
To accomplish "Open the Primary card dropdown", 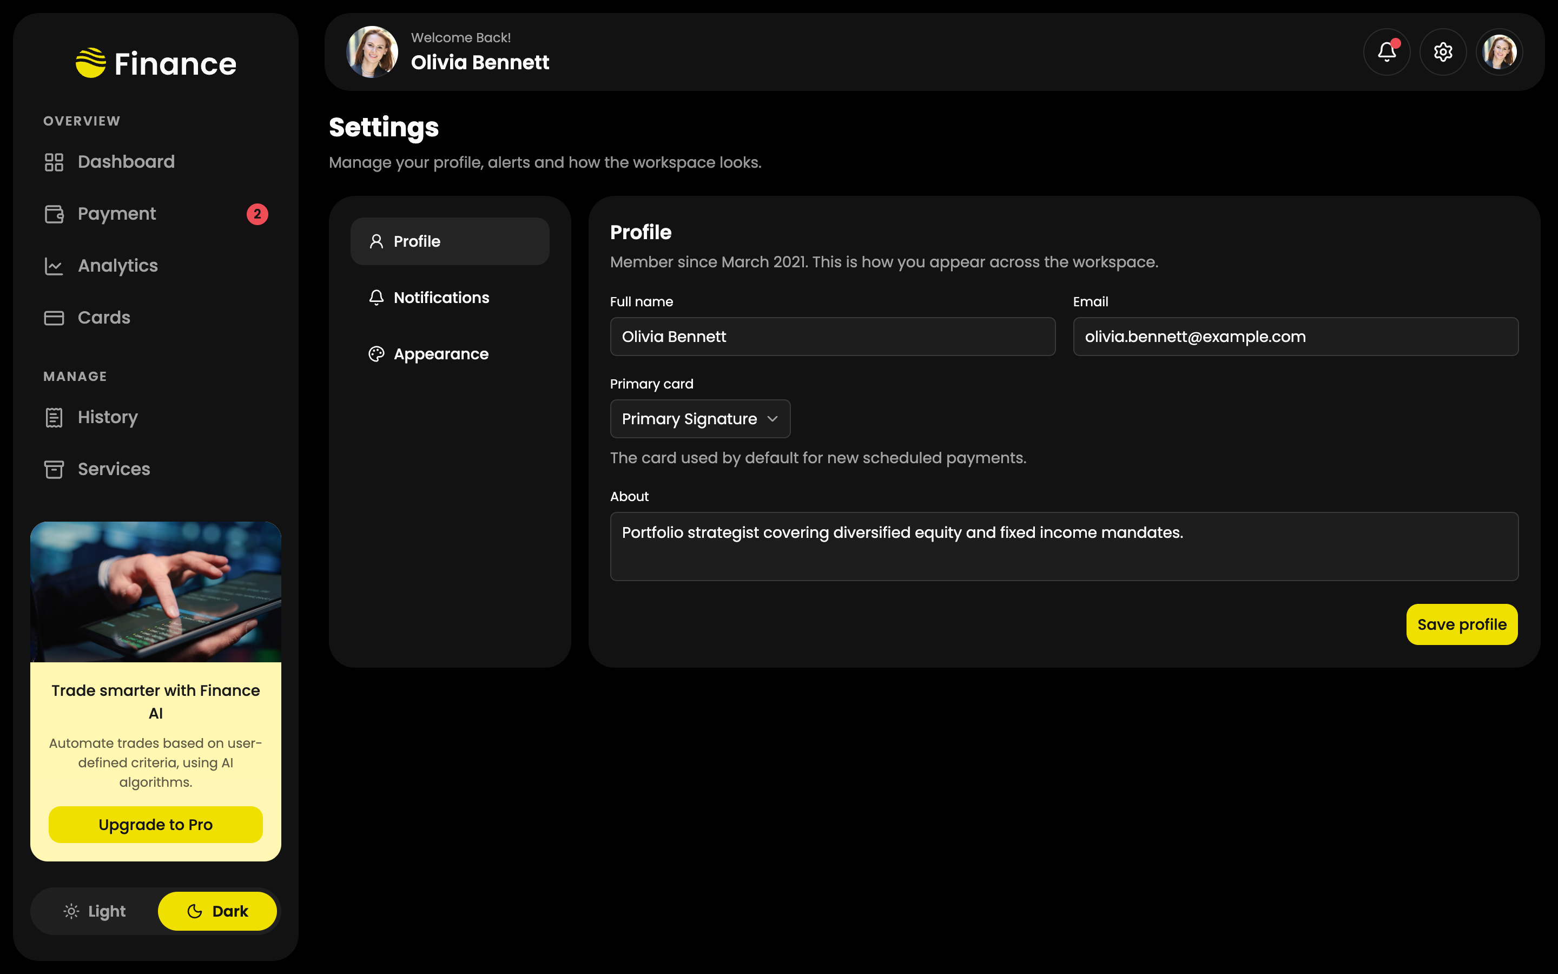I will (x=700, y=419).
